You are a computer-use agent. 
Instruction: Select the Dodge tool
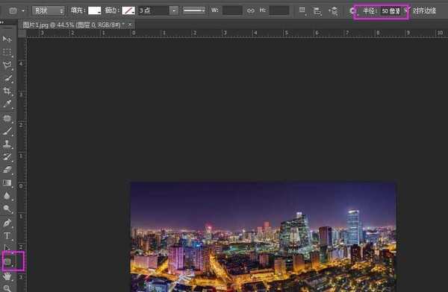[x=7, y=209]
